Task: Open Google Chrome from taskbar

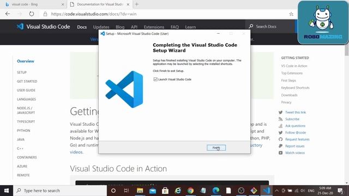Action: click(190, 191)
